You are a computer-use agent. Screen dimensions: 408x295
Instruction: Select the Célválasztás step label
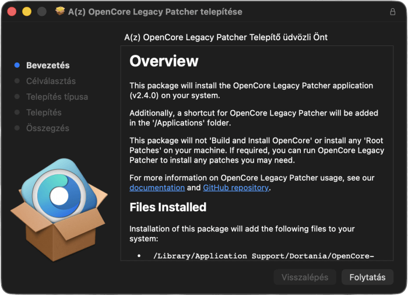(x=51, y=81)
